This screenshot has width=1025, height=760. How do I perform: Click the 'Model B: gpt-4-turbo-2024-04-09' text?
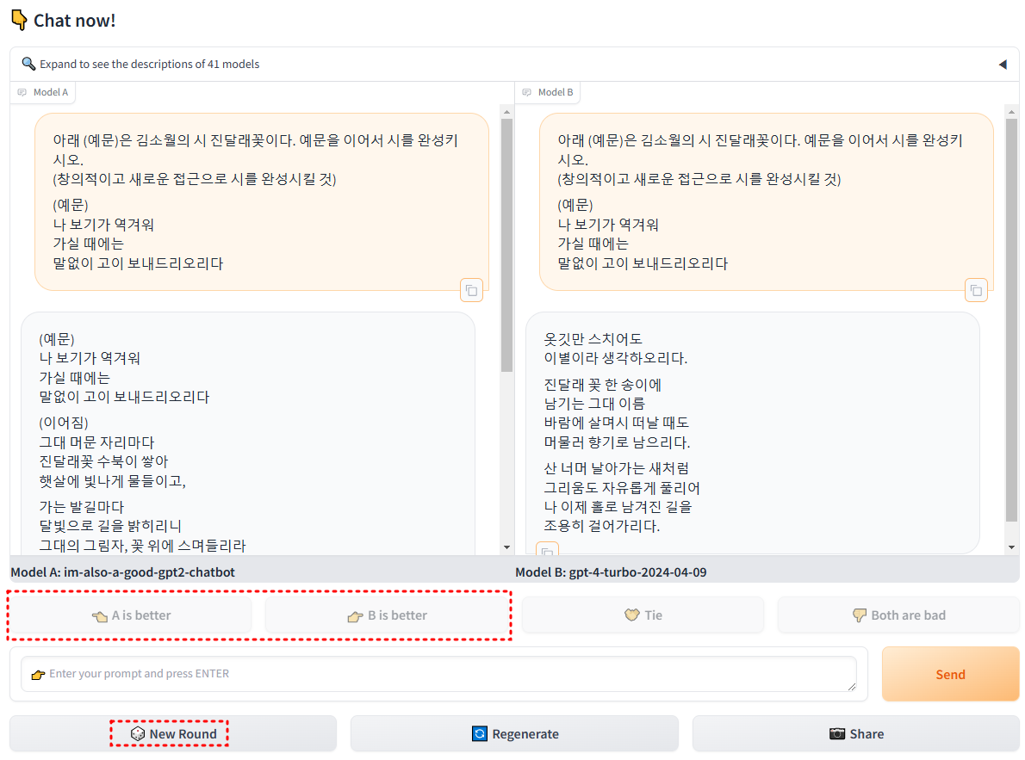coord(611,572)
